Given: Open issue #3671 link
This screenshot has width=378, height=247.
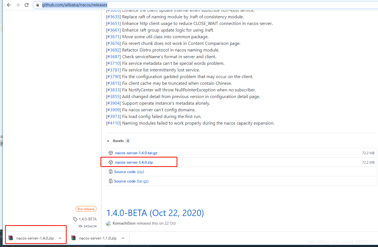Looking at the screenshot, I should (x=113, y=37).
